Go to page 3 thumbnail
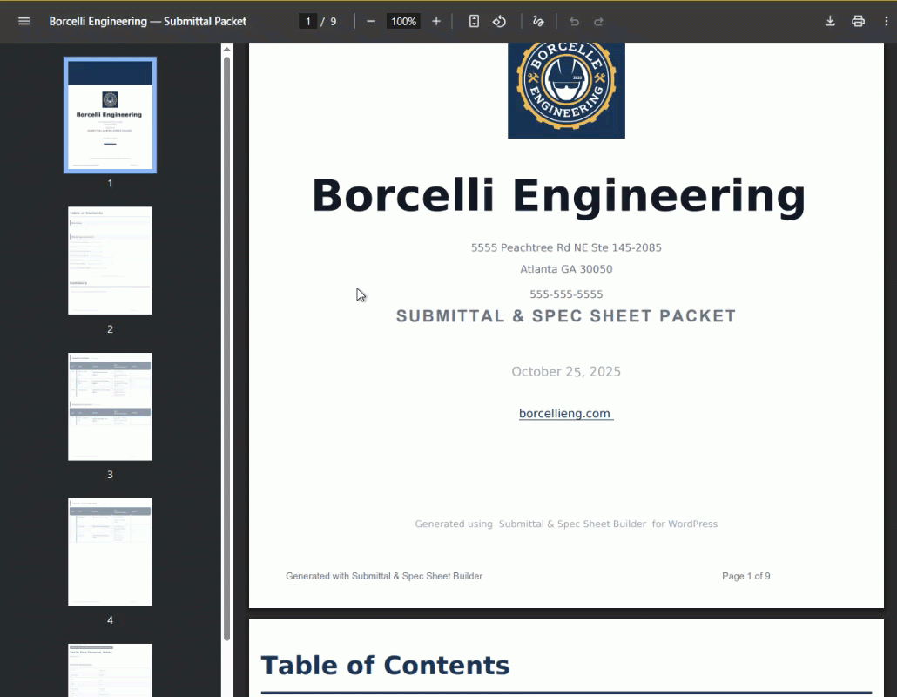Image resolution: width=897 pixels, height=697 pixels. click(110, 406)
